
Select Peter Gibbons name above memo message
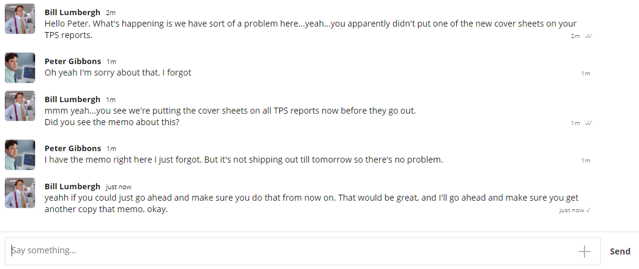click(x=73, y=148)
